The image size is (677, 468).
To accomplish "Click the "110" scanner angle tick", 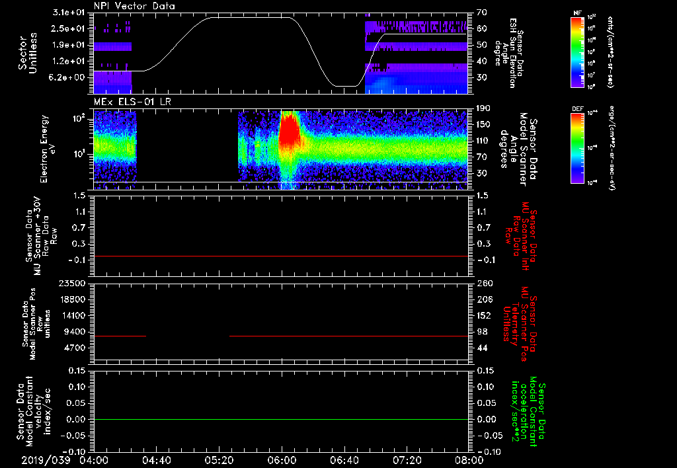I will tap(483, 141).
